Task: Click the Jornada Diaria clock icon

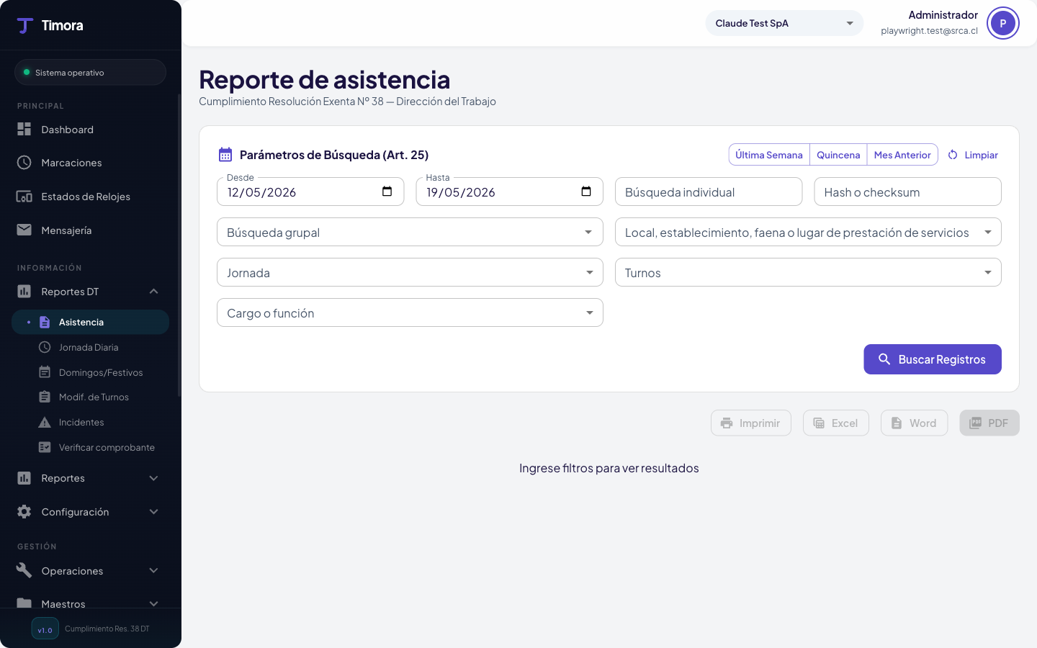Action: click(45, 347)
